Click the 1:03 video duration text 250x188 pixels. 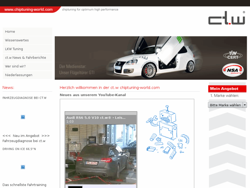tap(70, 122)
